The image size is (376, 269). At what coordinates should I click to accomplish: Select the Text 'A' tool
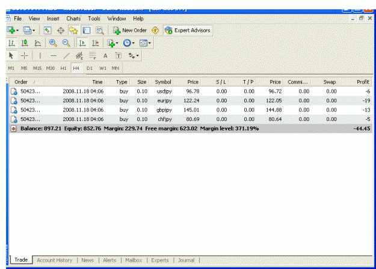pos(105,56)
